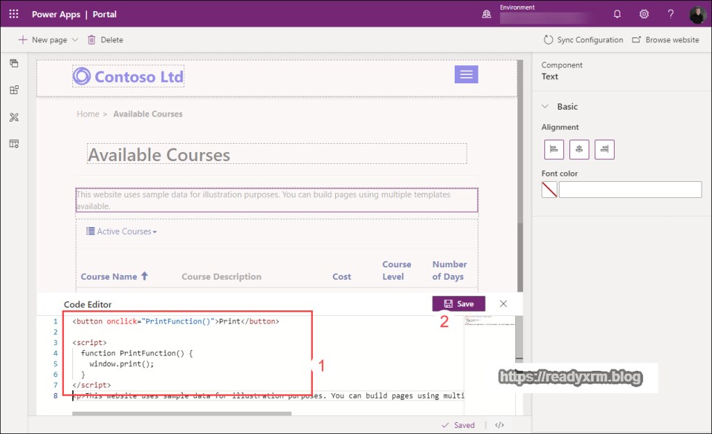Click the Home breadcrumb link
Screen dimensions: 712x434
pyautogui.click(x=88, y=114)
